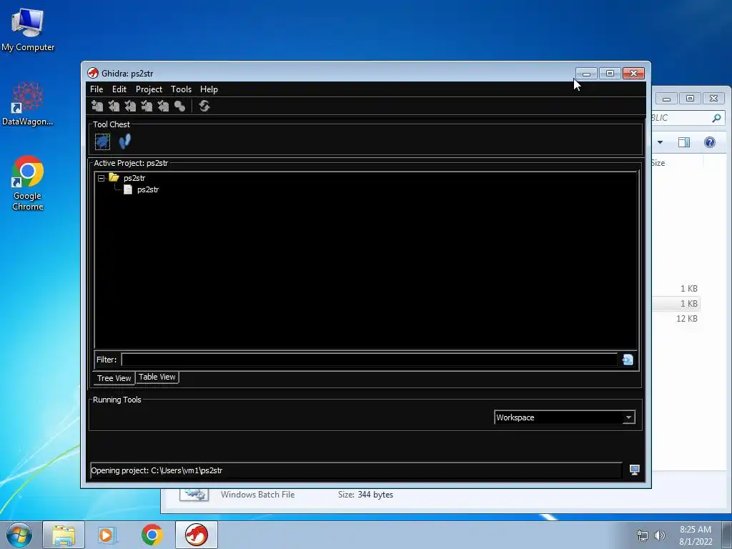Viewport: 732px width, 549px height.
Task: Click the Find Checkouts toolbar icon
Action: (x=179, y=106)
